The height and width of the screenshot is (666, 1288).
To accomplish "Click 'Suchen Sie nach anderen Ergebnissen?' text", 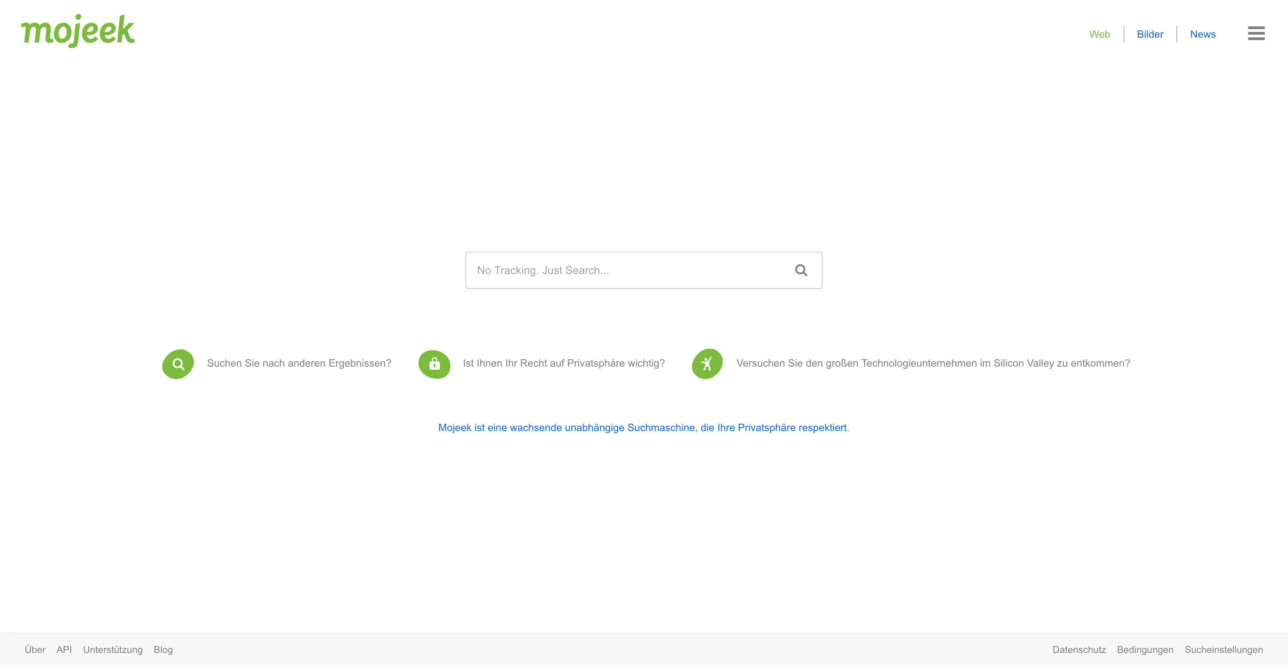I will (299, 363).
